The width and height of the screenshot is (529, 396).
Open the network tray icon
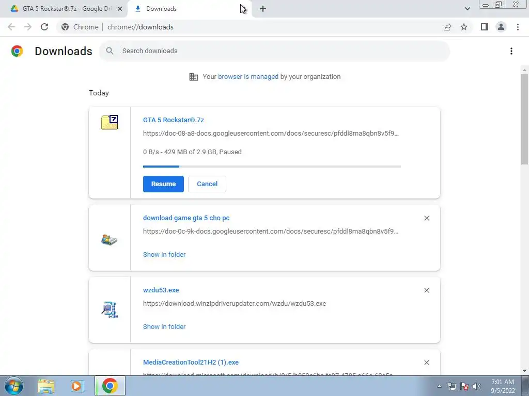coord(452,386)
